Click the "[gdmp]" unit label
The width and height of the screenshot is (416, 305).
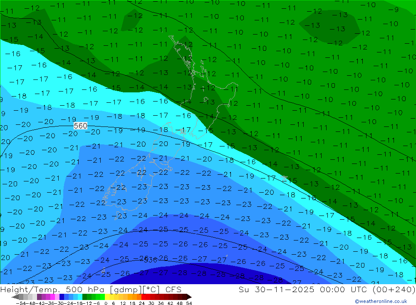click(x=126, y=290)
